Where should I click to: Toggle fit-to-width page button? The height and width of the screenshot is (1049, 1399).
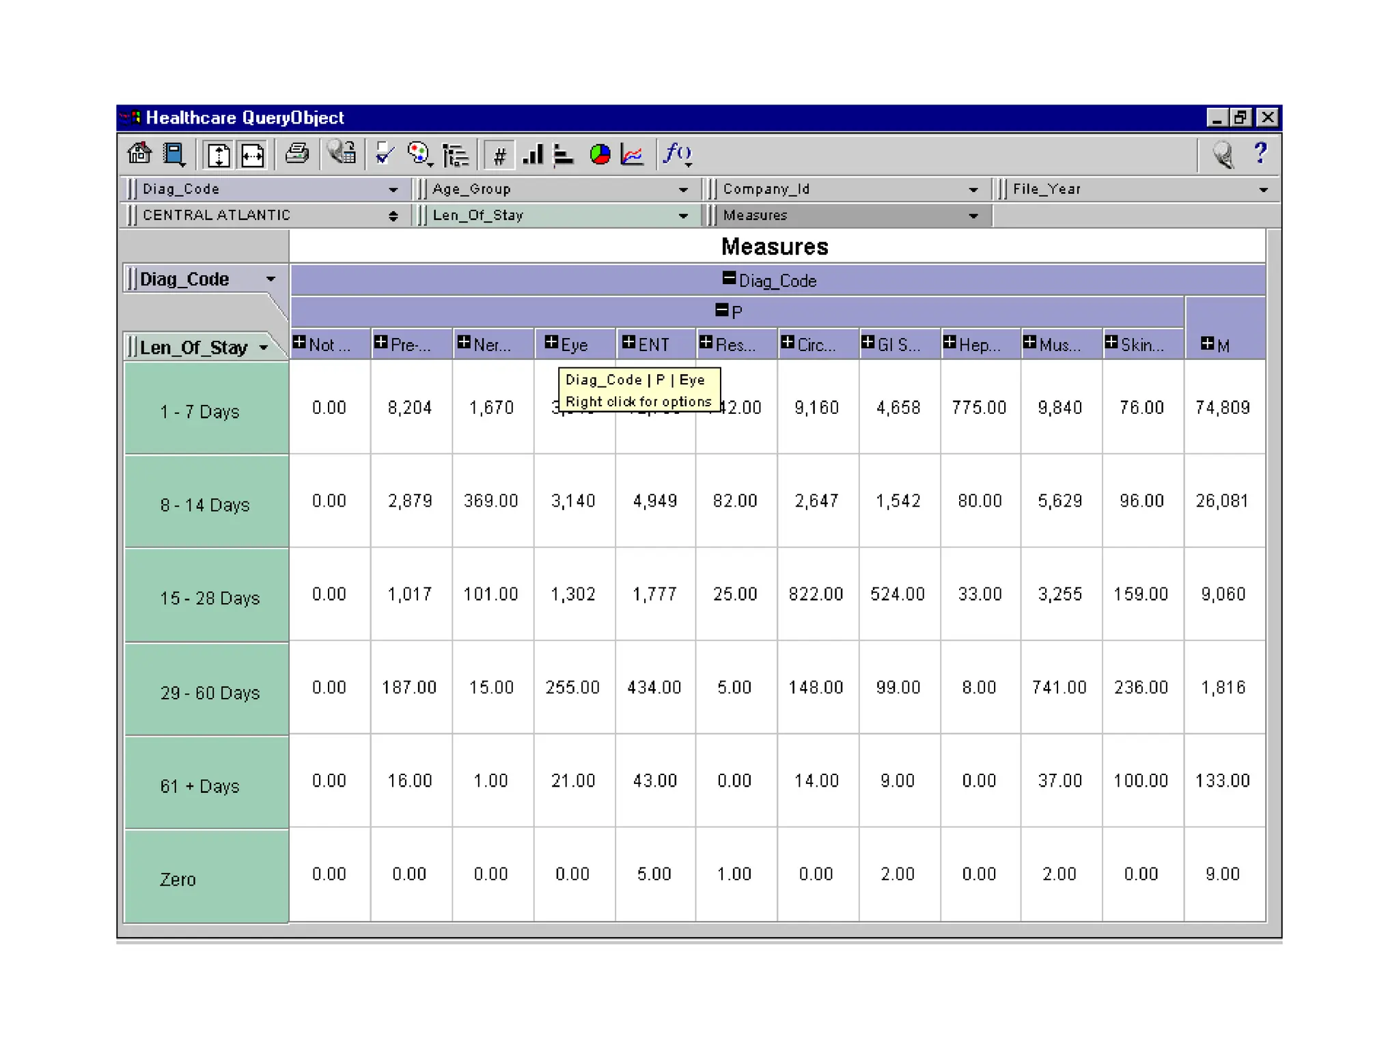(253, 155)
